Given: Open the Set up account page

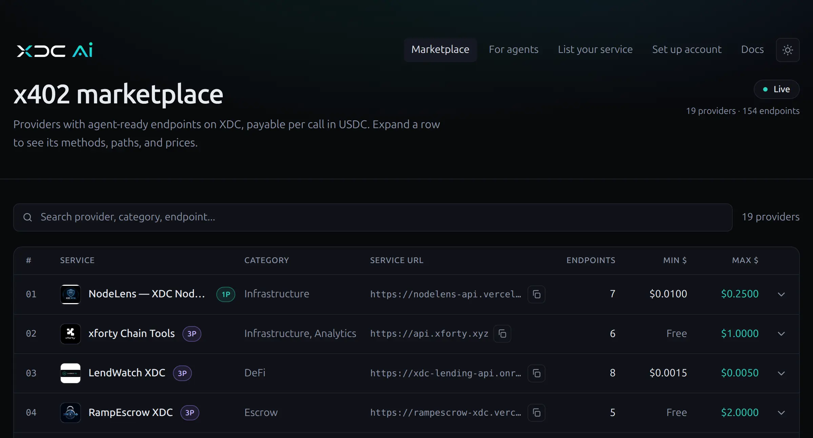Looking at the screenshot, I should tap(687, 49).
